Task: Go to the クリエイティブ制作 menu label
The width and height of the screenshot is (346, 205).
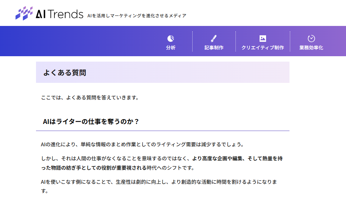Action: (x=262, y=48)
